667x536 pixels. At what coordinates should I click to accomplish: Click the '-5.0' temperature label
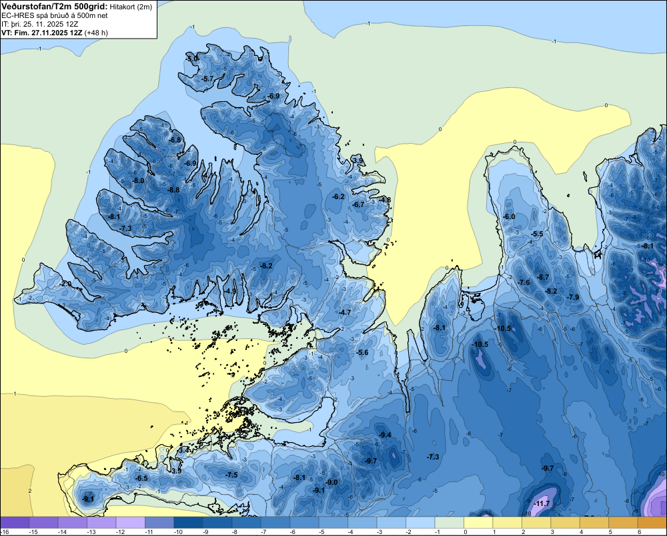192,58
